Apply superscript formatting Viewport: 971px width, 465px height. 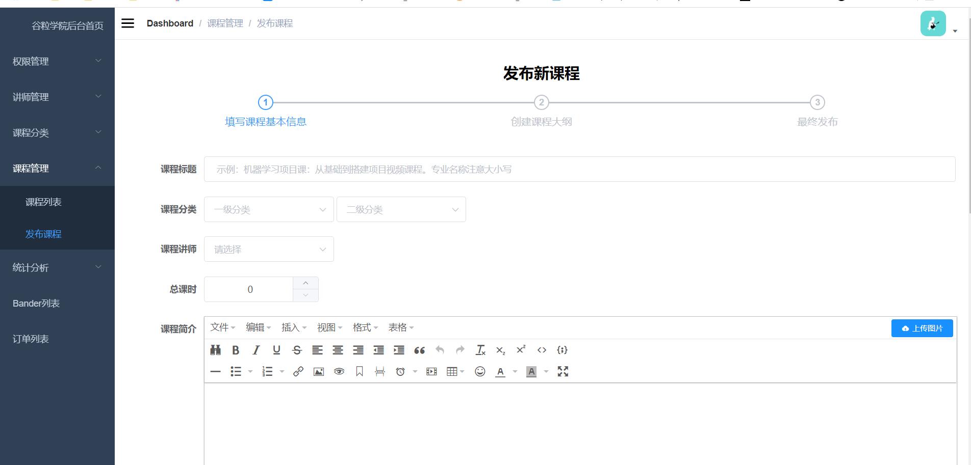click(521, 350)
